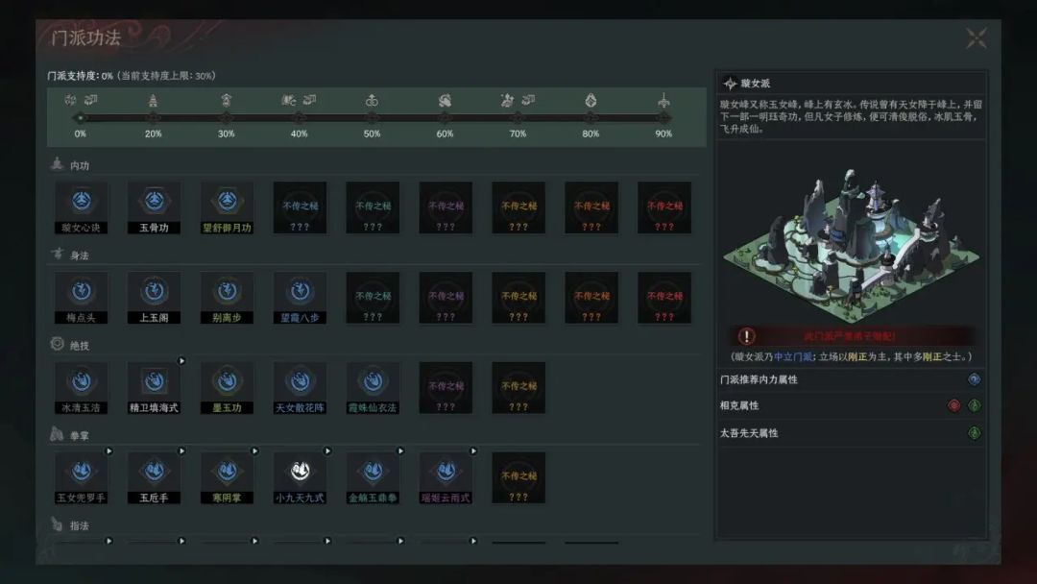Image resolution: width=1037 pixels, height=584 pixels.
Task: Click the blue 中立门派 link
Action: (x=792, y=357)
